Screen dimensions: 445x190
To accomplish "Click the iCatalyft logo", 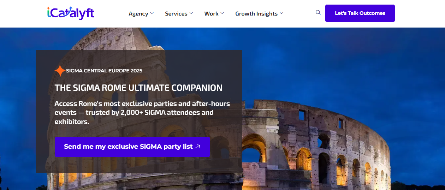I will tap(71, 13).
